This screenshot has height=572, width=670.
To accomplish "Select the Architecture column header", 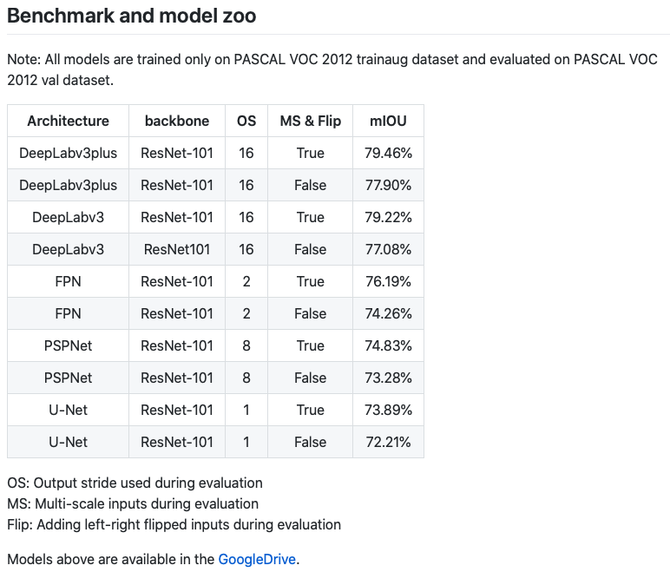I will (x=68, y=121).
